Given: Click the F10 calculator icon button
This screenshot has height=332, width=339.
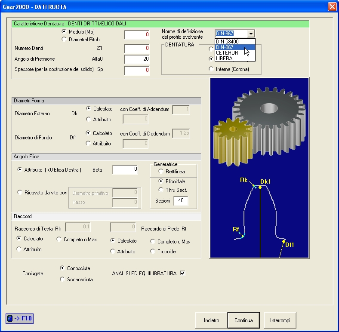Looking at the screenshot, I should pyautogui.click(x=19, y=318).
